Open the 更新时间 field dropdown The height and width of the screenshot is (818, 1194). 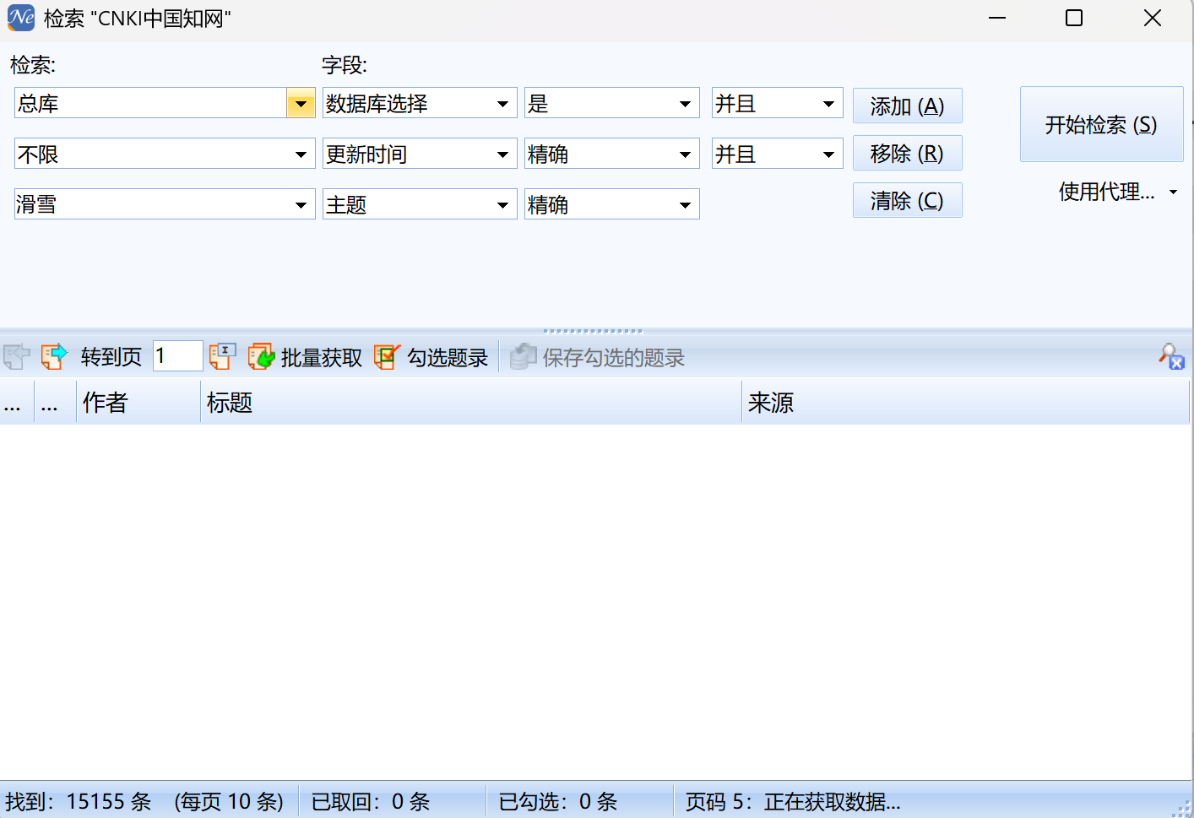pyautogui.click(x=502, y=154)
